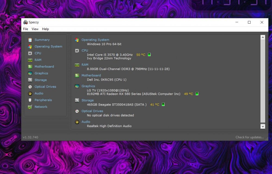Select Network in the sidebar
This screenshot has height=174, width=272.
[41, 107]
